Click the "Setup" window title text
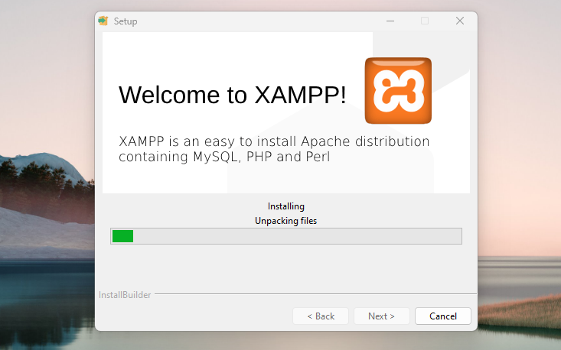Image resolution: width=561 pixels, height=350 pixels. [x=126, y=21]
